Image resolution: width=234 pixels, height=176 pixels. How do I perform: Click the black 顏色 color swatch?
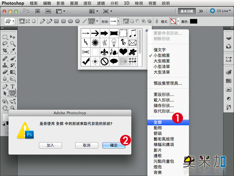(x=193, y=21)
